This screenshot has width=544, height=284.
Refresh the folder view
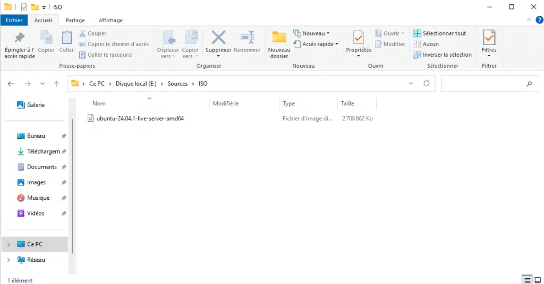pos(427,83)
